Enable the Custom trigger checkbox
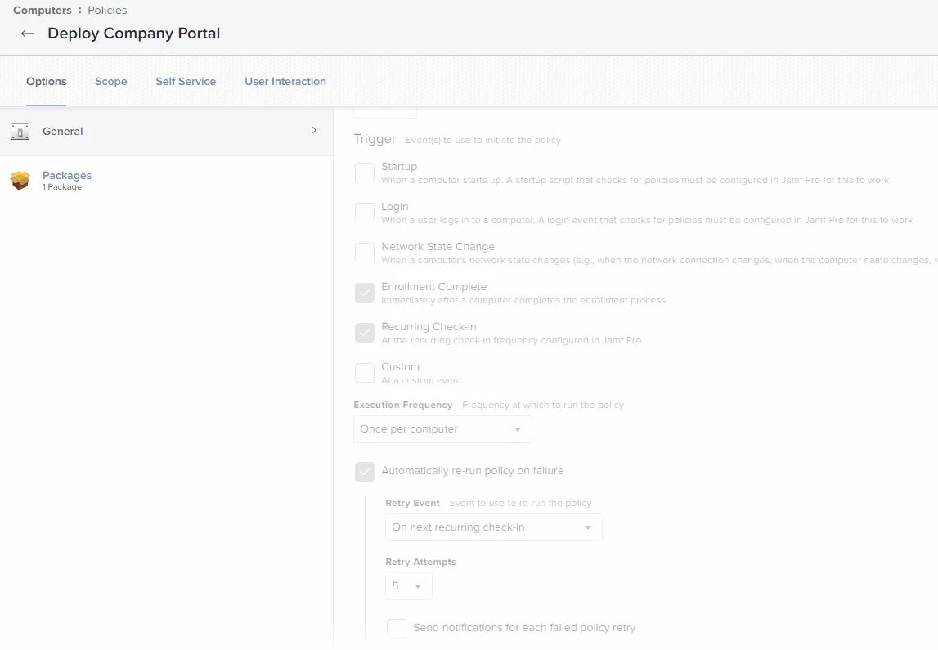This screenshot has width=938, height=650. [x=364, y=373]
